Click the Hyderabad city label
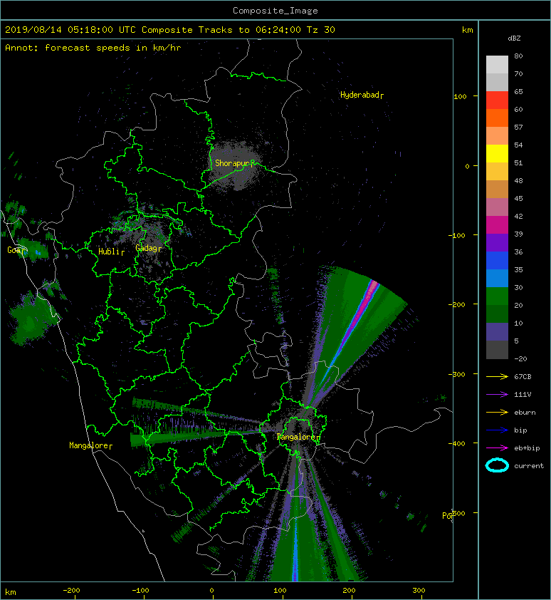Viewport: 551px width, 600px height. tap(360, 95)
